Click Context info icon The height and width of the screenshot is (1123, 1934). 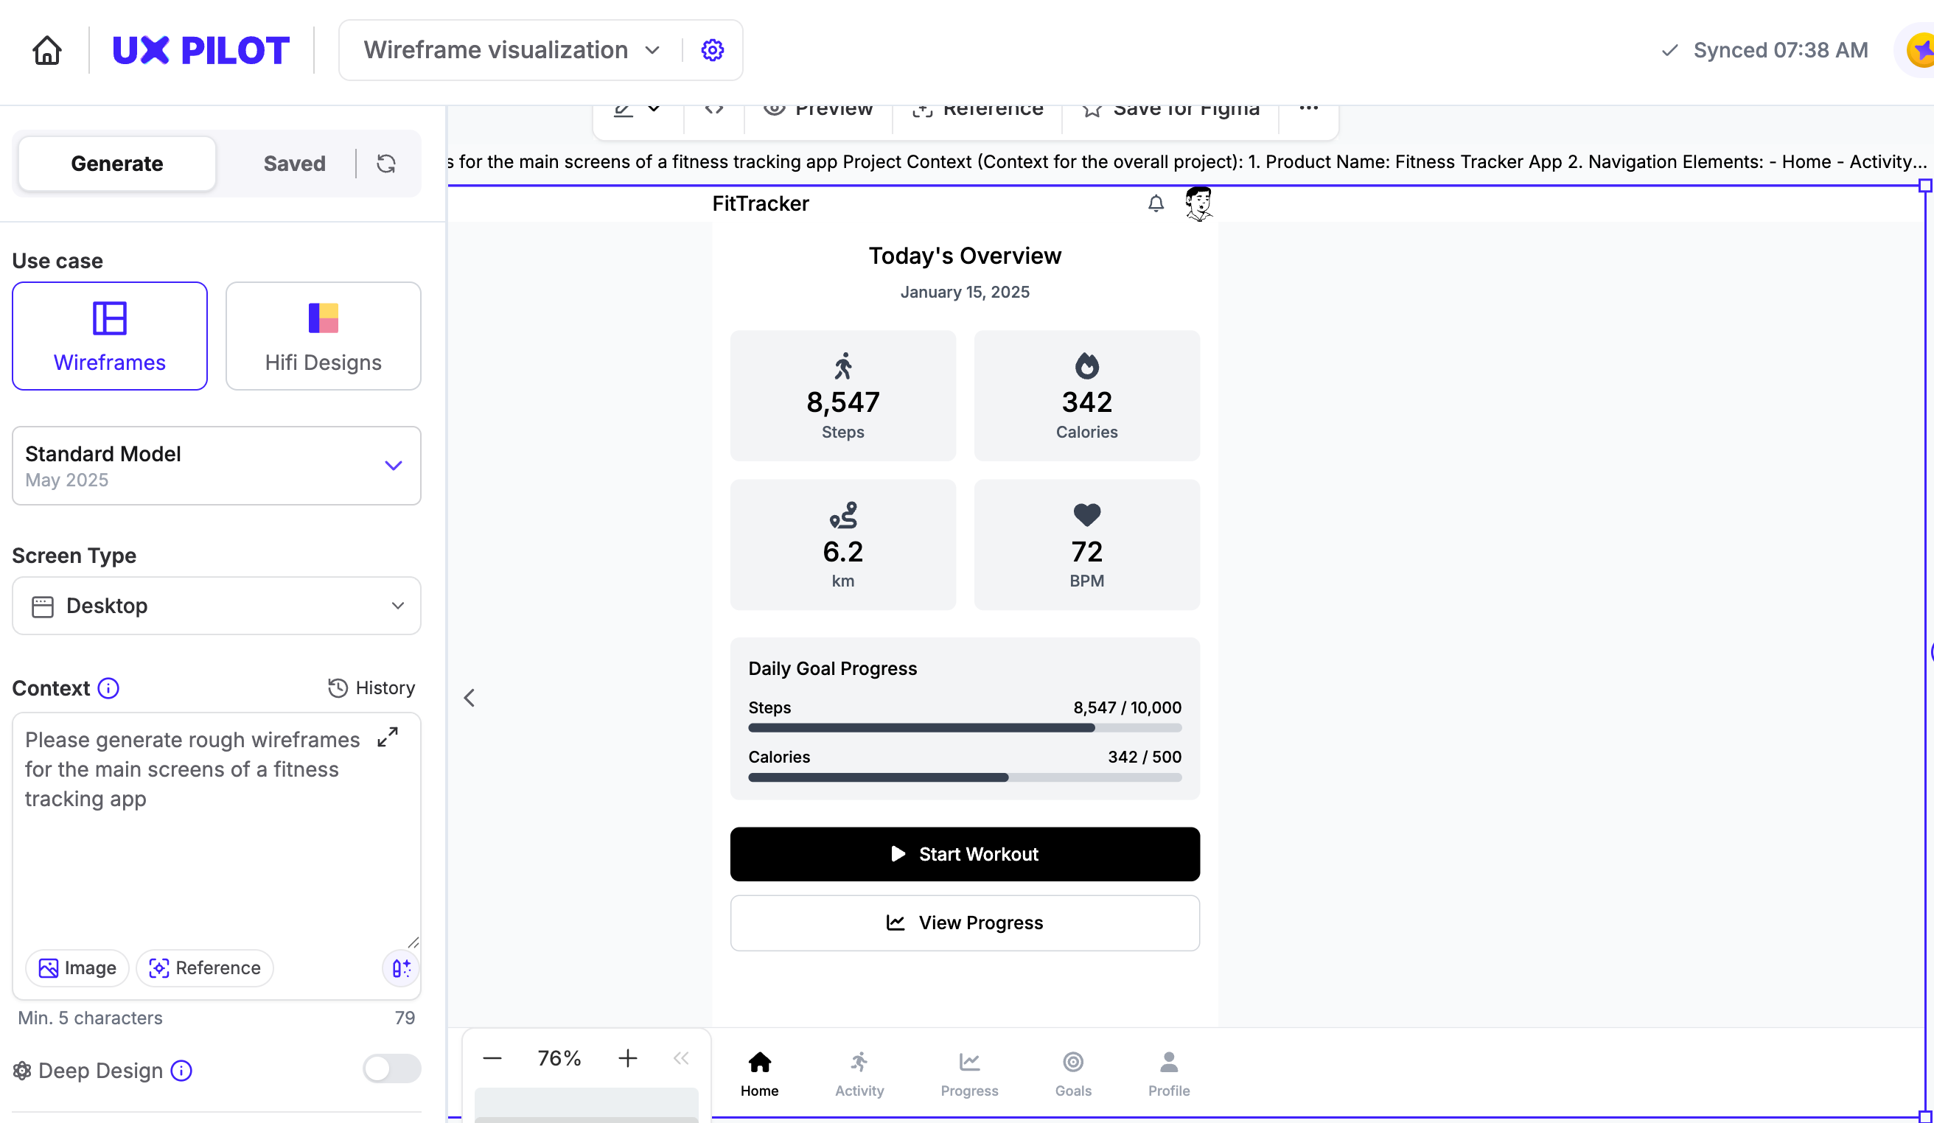click(108, 688)
